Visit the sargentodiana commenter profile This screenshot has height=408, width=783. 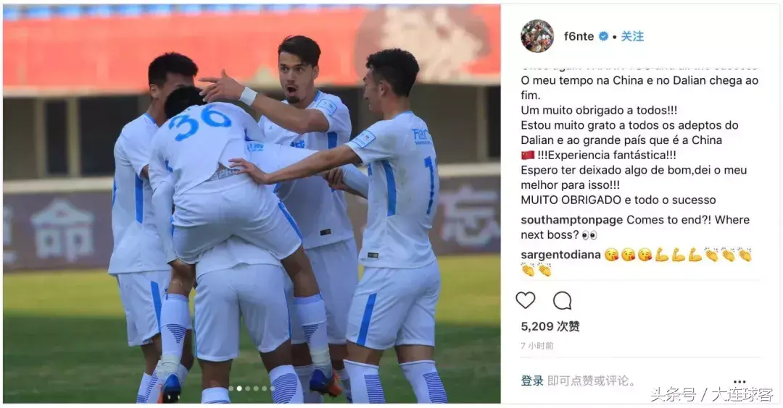(560, 255)
